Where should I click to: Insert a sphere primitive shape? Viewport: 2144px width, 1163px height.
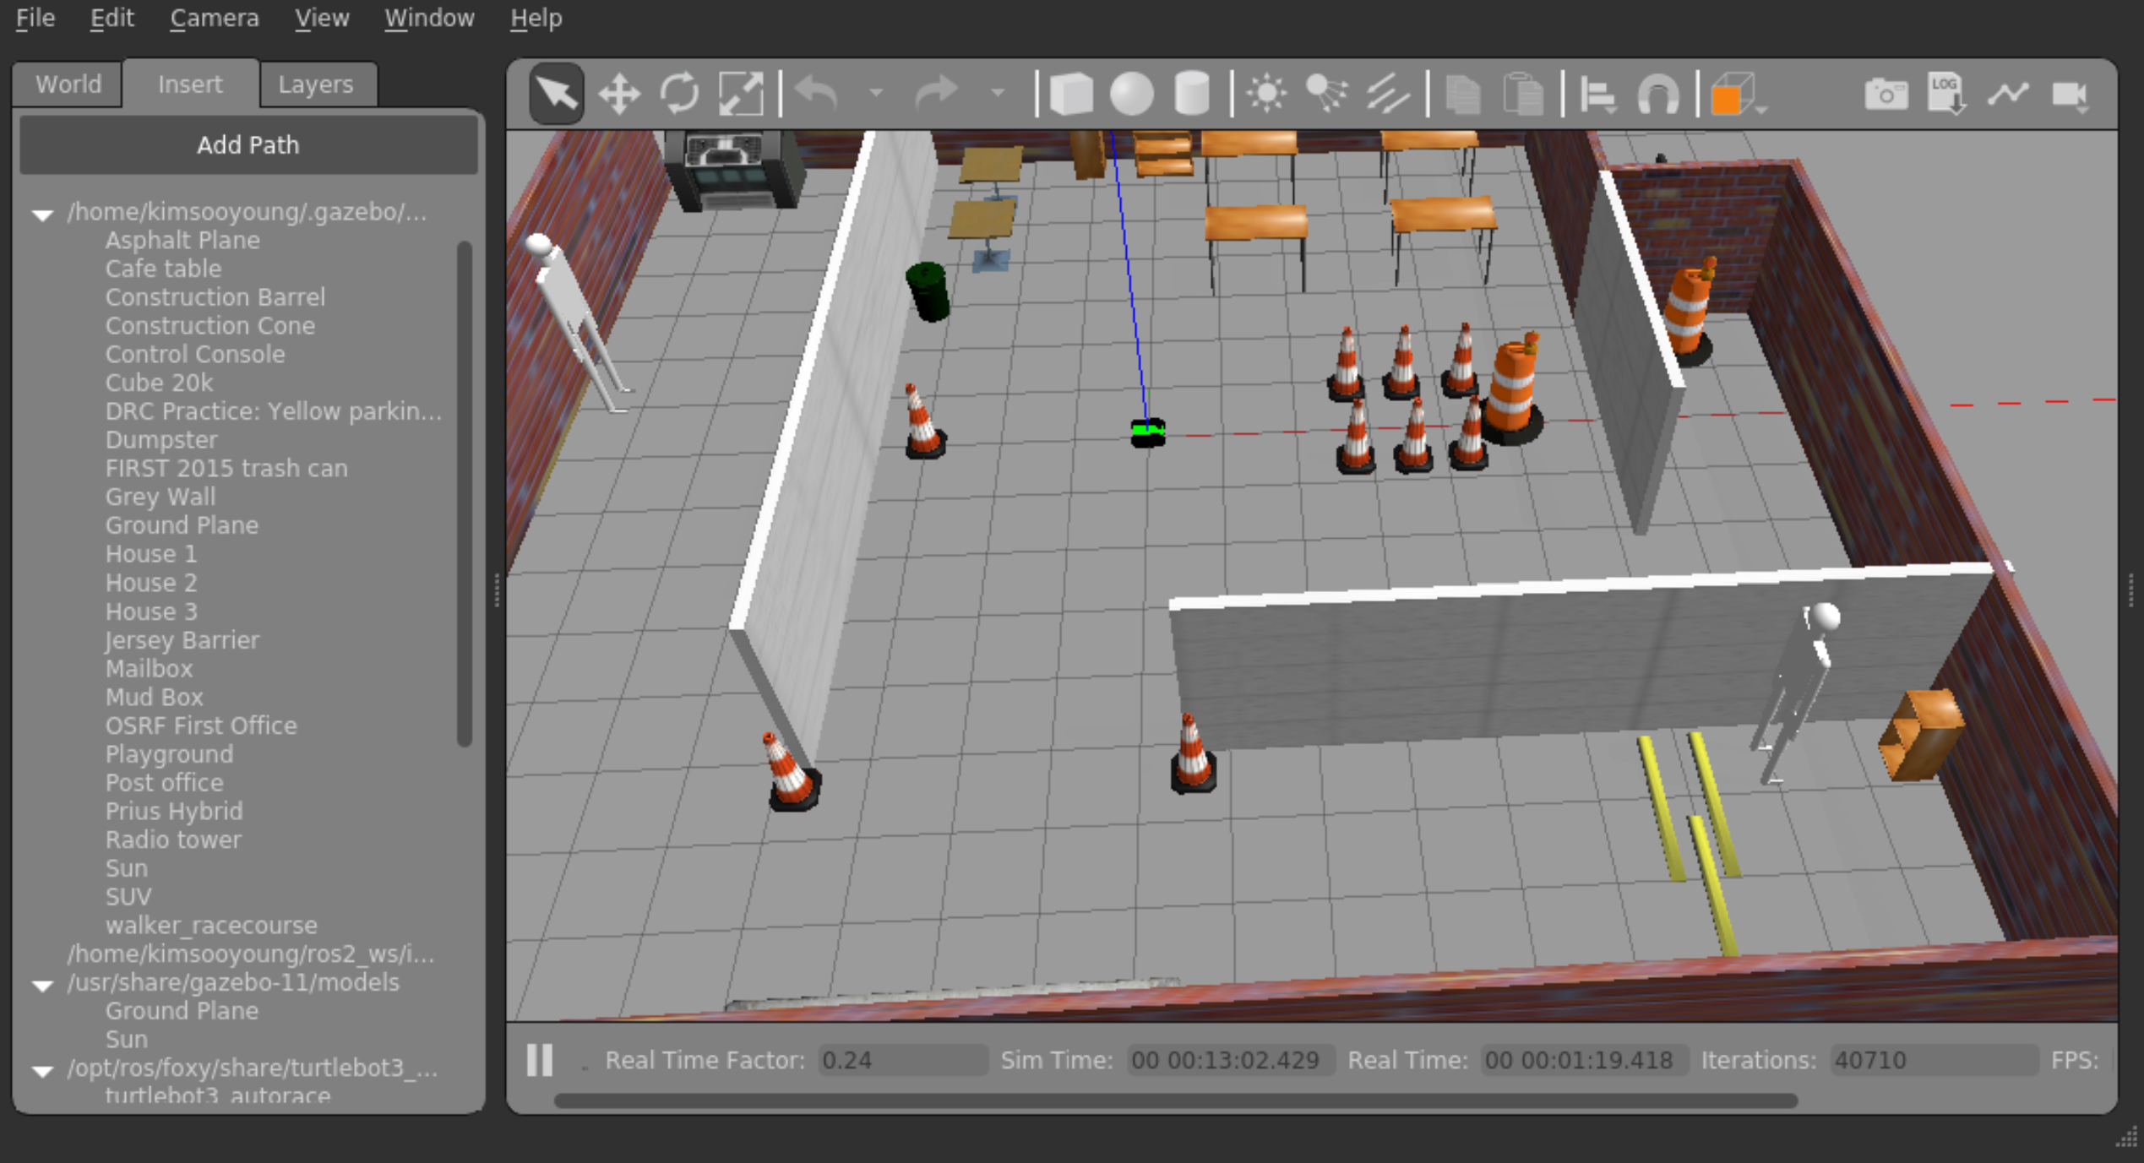[x=1131, y=94]
